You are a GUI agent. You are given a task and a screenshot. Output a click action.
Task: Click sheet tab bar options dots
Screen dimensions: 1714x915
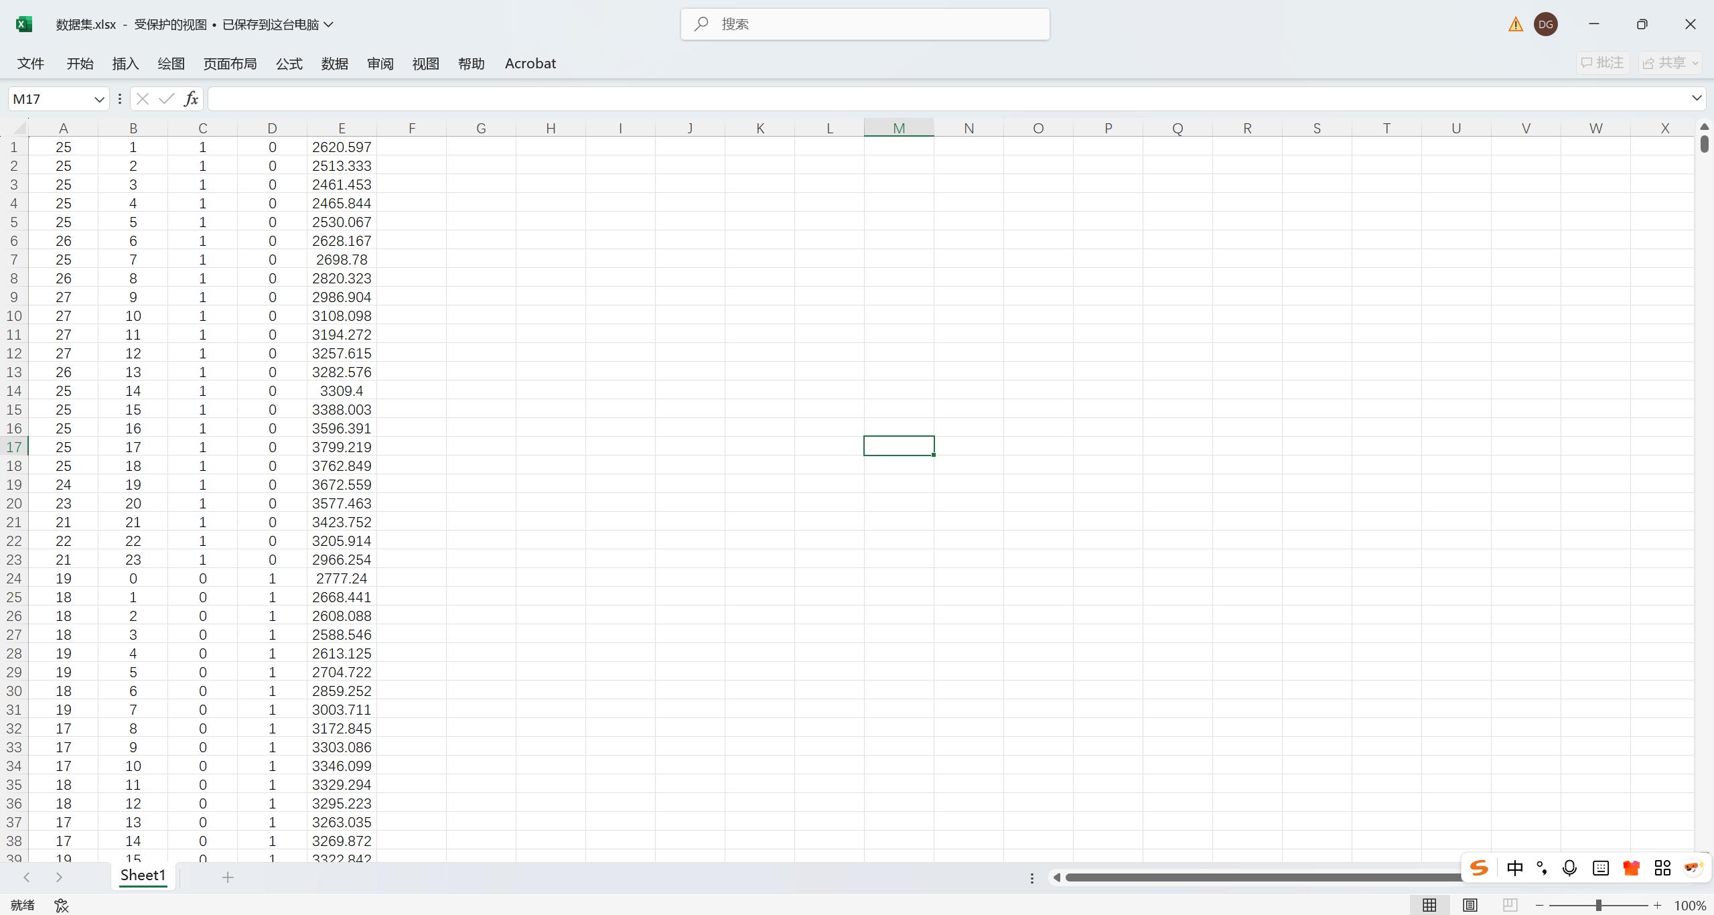click(1032, 877)
